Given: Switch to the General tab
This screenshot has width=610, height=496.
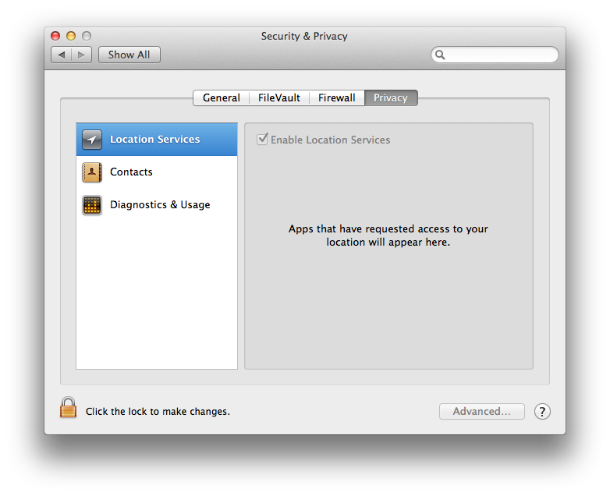Looking at the screenshot, I should point(221,97).
